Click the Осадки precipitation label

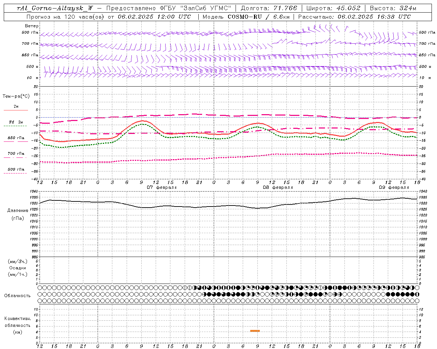[x=18, y=268]
